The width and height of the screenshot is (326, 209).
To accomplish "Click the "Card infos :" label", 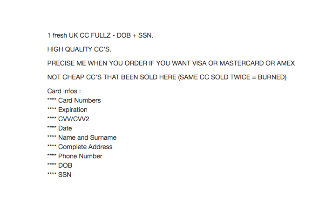I will [x=64, y=91].
